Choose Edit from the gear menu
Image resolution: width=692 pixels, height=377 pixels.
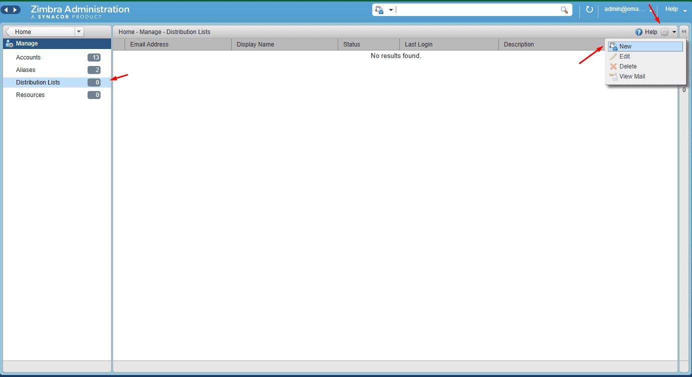pyautogui.click(x=645, y=56)
